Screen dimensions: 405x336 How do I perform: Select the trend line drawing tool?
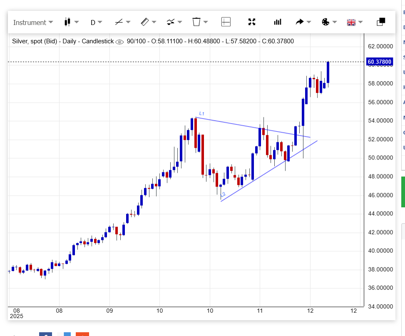pos(119,22)
